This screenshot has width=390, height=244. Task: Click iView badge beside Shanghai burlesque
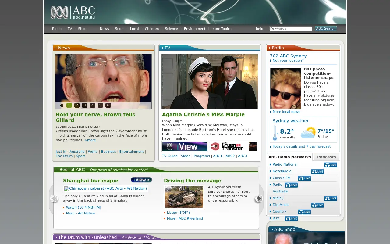point(141,180)
